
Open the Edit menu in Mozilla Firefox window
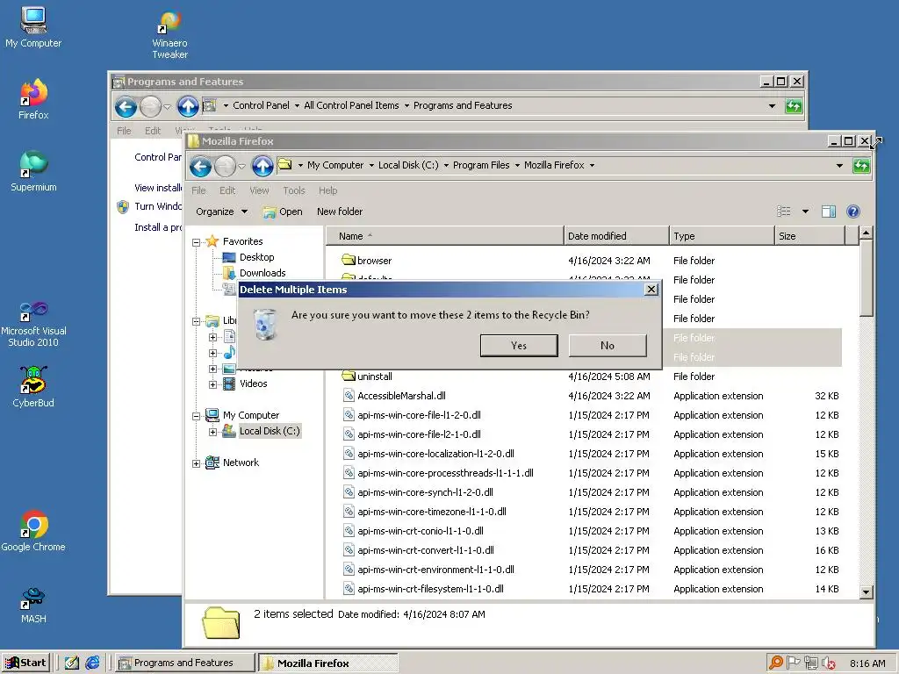coord(227,190)
